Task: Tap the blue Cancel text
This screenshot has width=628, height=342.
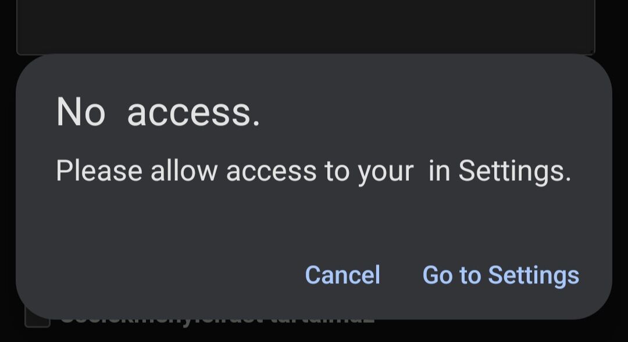Action: point(342,275)
